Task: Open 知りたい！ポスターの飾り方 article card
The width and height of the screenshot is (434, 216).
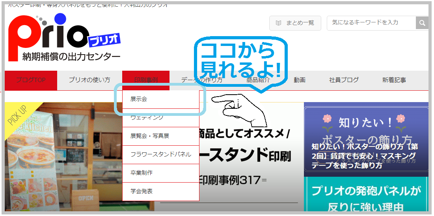Action: pos(366,139)
